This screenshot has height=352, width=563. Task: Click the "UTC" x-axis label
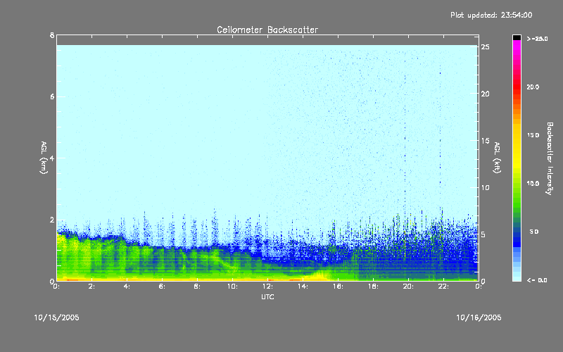point(267,296)
